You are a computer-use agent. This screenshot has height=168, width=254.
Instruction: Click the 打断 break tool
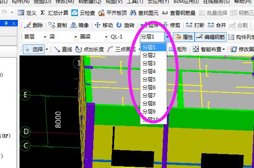195,25
